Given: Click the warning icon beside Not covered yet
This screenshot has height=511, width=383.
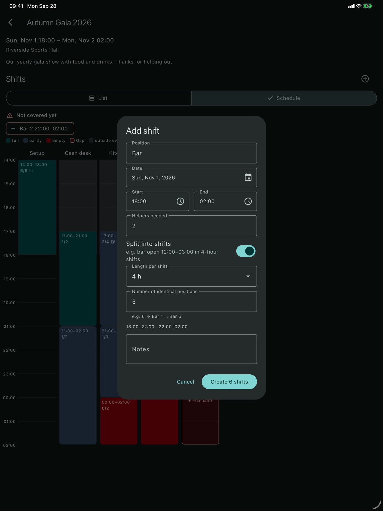Looking at the screenshot, I should [10, 115].
